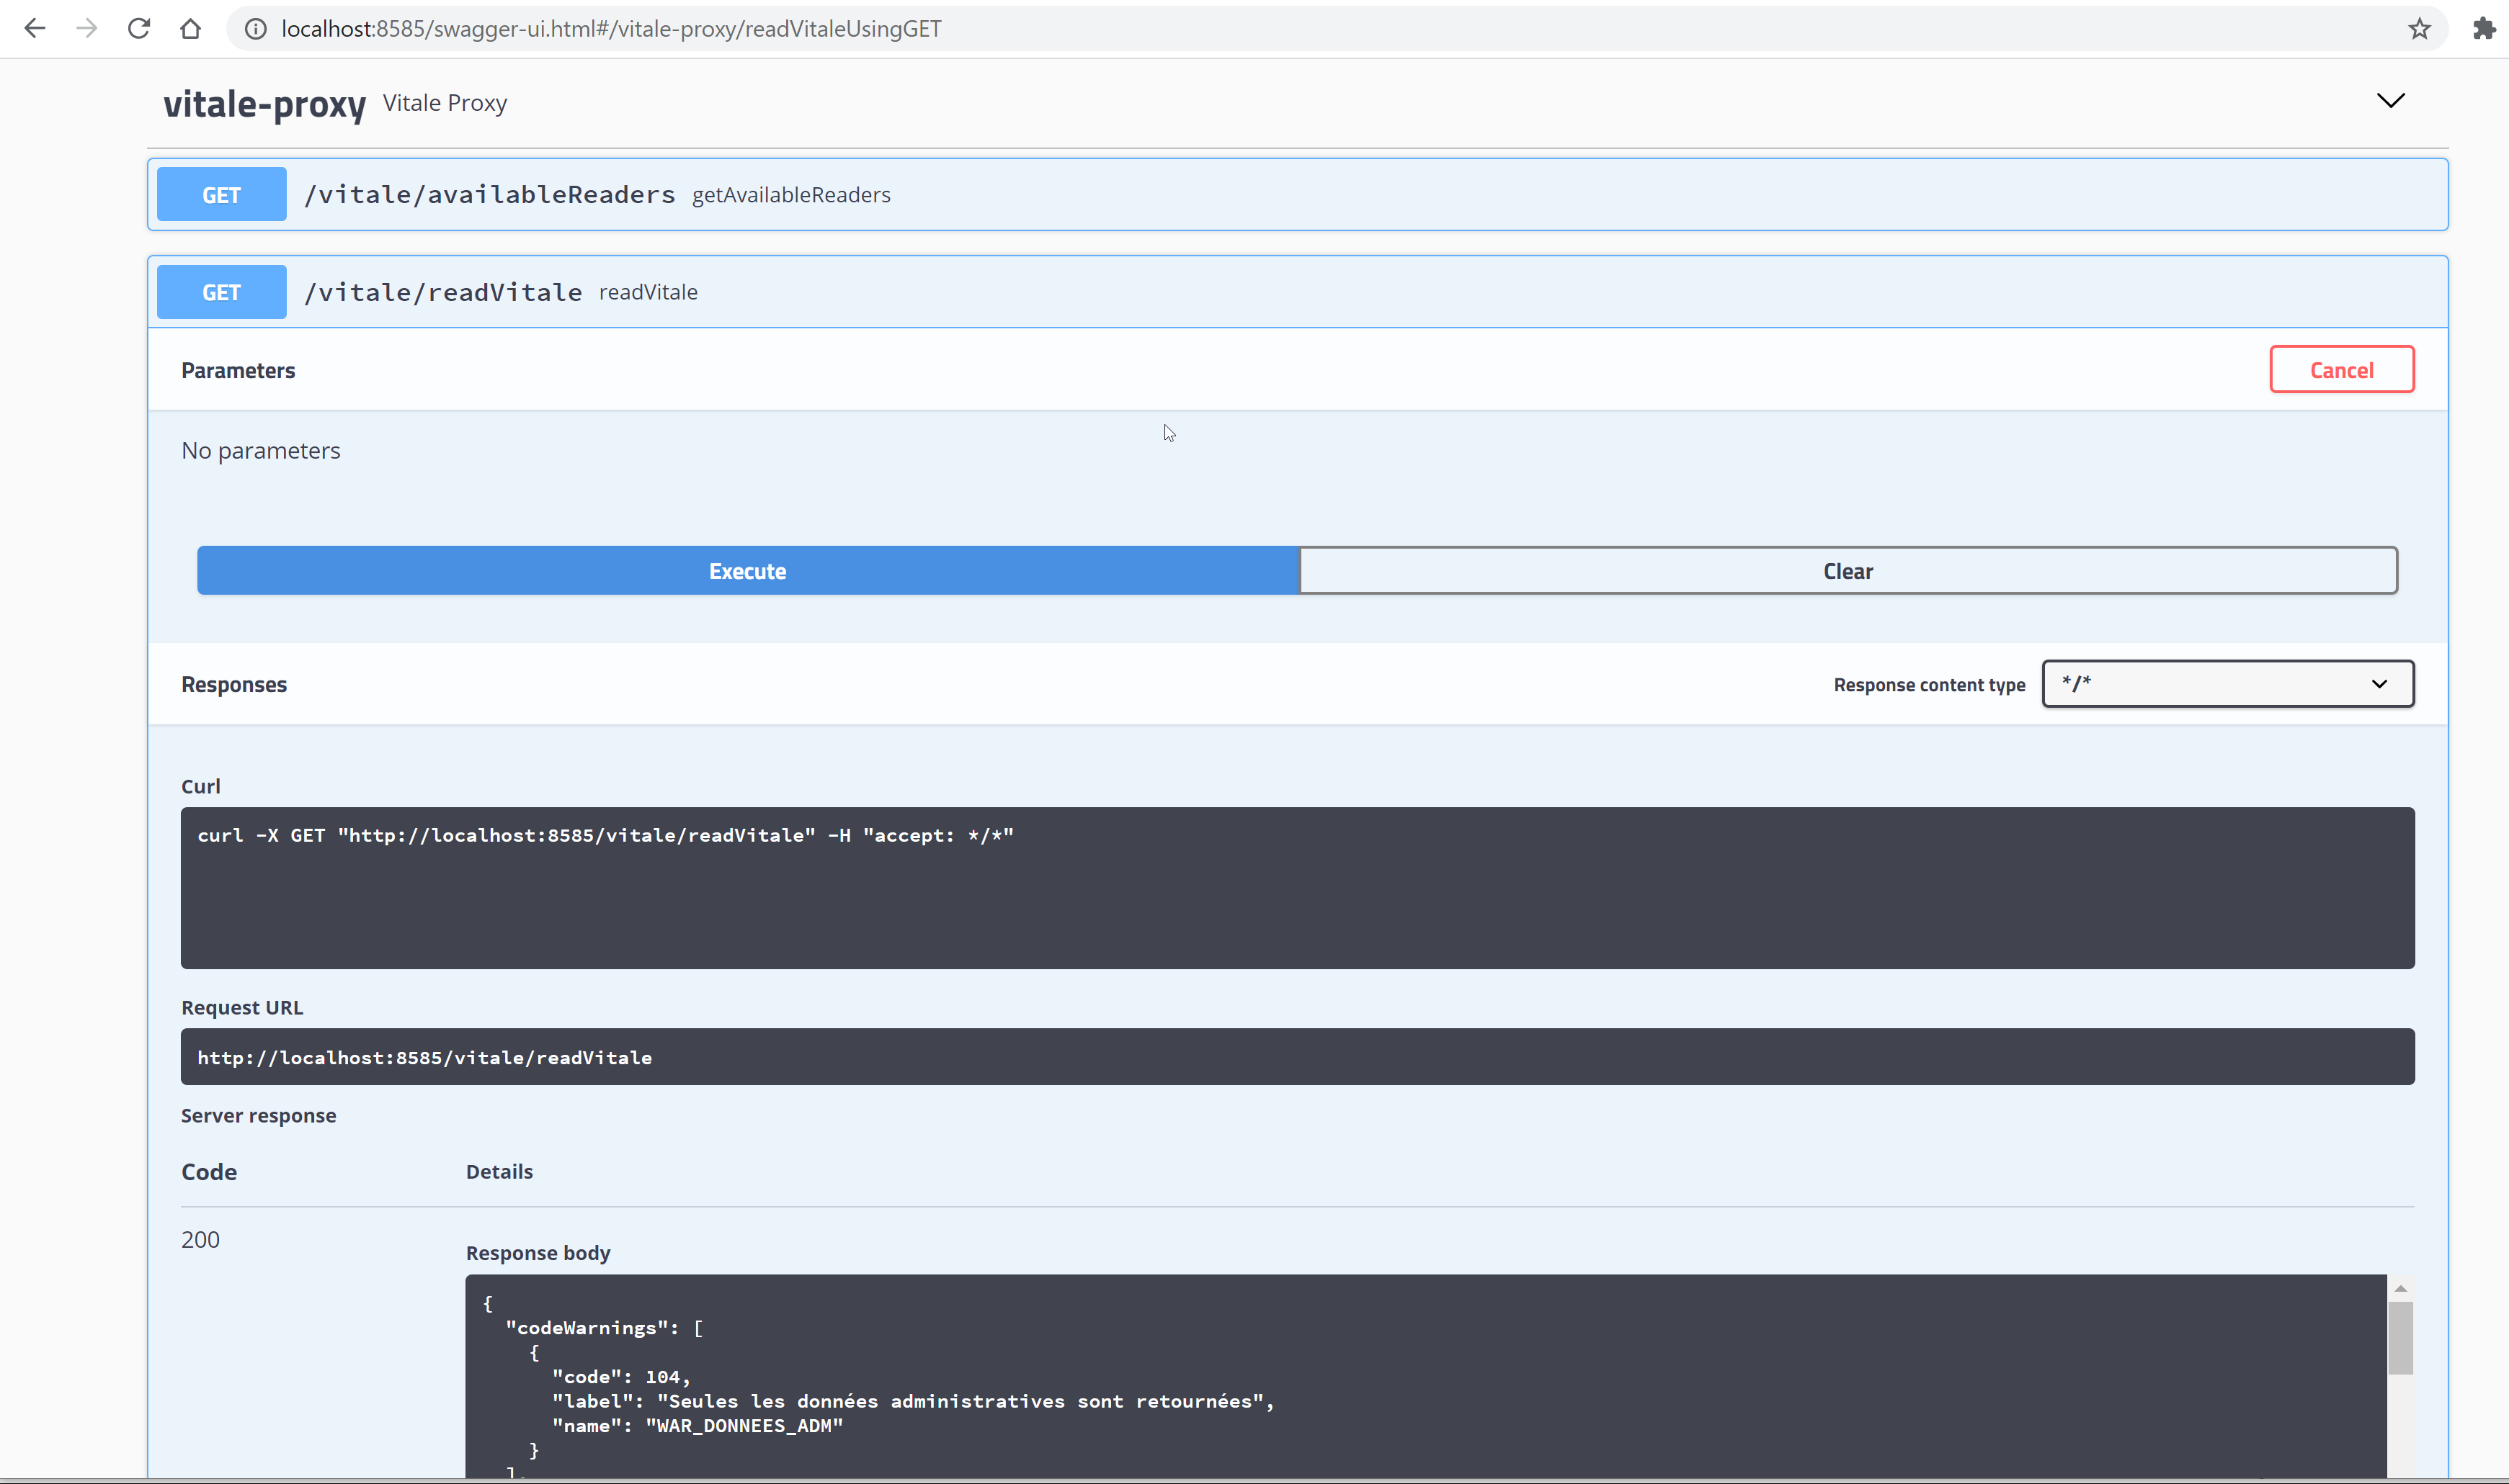2509x1484 pixels.
Task: Open the extensions puzzle icon
Action: click(2485, 29)
